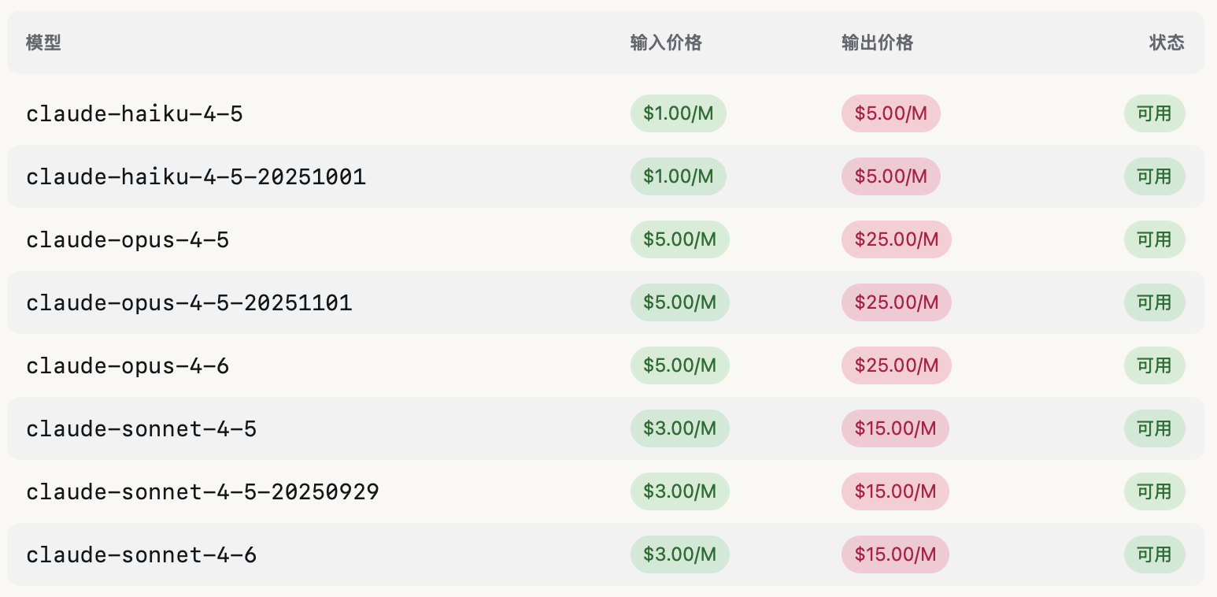Click the 输入价格 column header
This screenshot has width=1217, height=597.
666,43
